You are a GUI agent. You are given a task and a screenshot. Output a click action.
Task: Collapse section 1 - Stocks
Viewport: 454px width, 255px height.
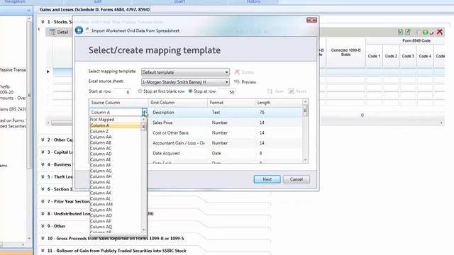pos(43,22)
